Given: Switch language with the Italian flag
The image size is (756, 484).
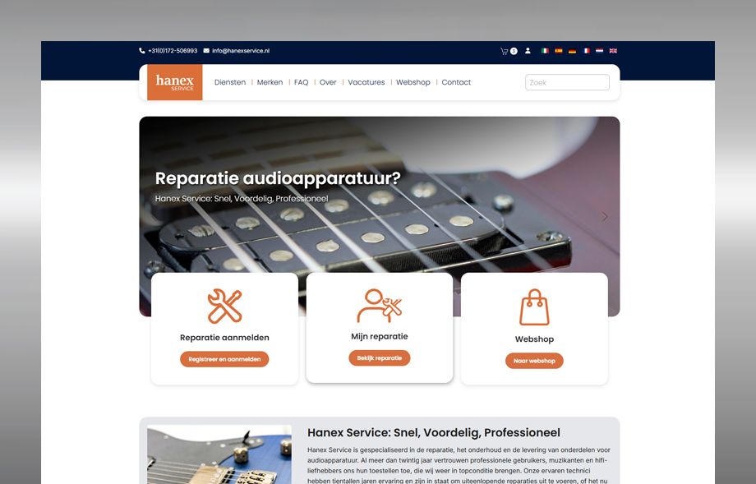Looking at the screenshot, I should (545, 51).
